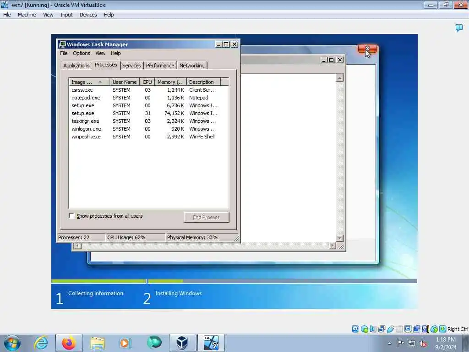
Task: Open Task Manager's View menu
Action: (100, 53)
